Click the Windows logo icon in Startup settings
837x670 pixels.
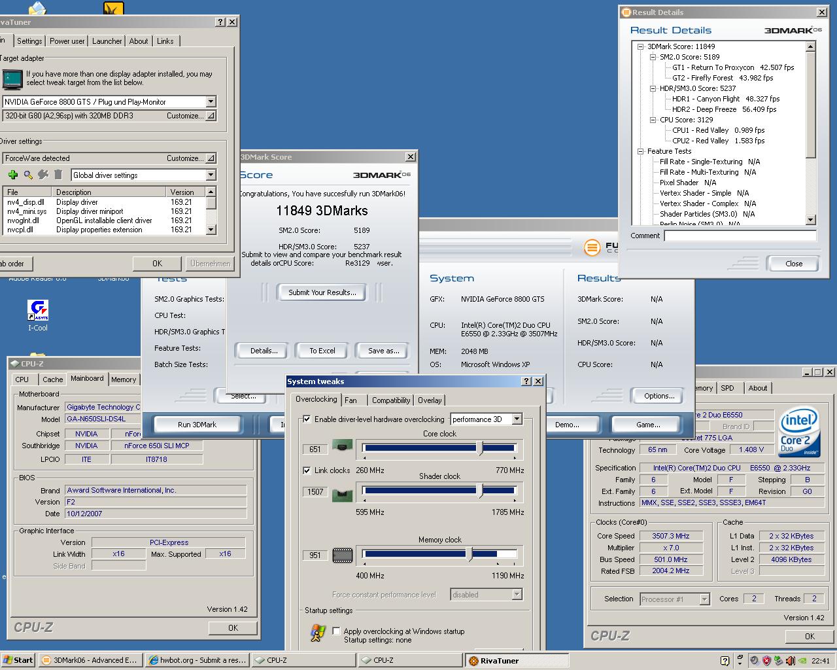click(x=318, y=633)
